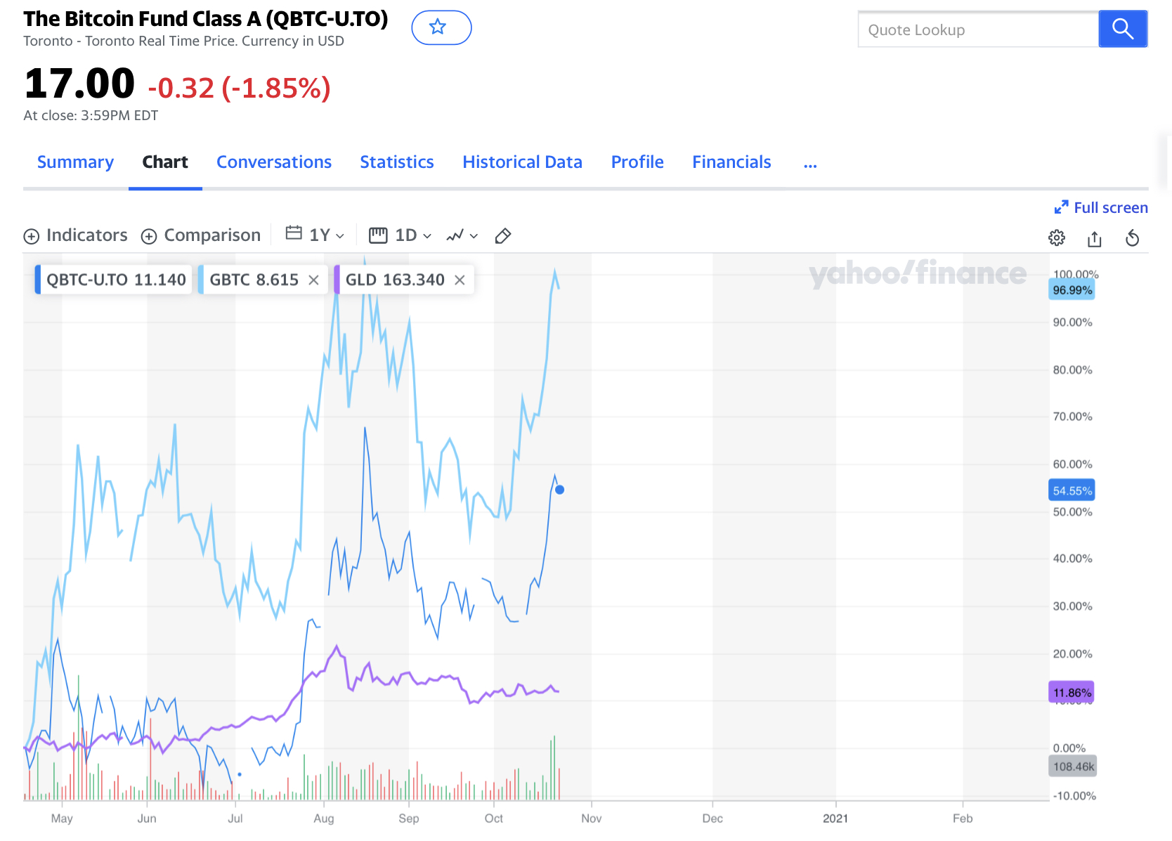This screenshot has height=841, width=1172.
Task: Click the star watchlist button
Action: 441,27
